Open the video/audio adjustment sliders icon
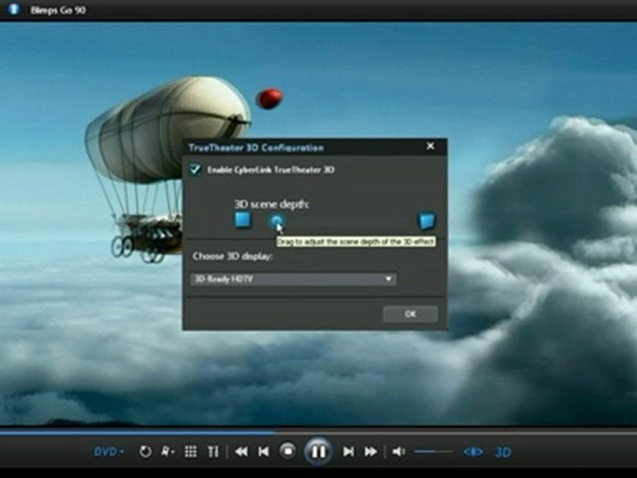The image size is (637, 478). [213, 451]
